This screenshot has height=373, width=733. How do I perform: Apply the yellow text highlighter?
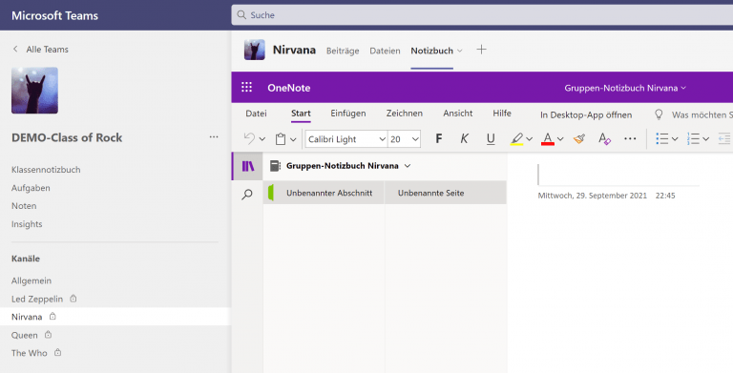516,139
